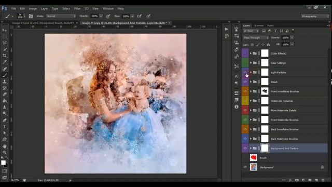Select the Zoom tool

pyautogui.click(x=5, y=152)
